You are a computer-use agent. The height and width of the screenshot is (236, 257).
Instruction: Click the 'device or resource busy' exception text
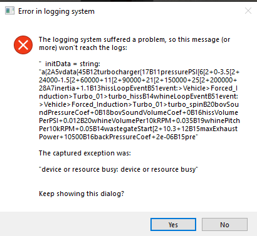[118, 169]
